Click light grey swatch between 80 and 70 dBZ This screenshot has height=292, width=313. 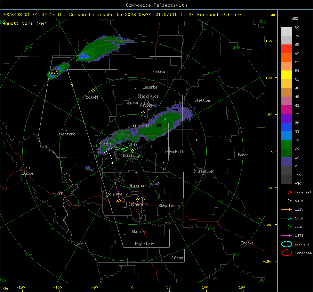pos(287,32)
